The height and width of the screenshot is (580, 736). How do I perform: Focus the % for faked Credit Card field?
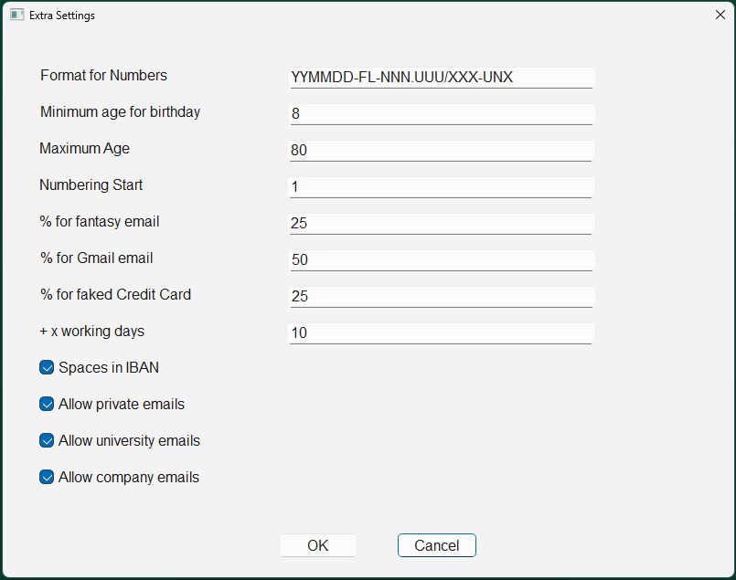[442, 297]
